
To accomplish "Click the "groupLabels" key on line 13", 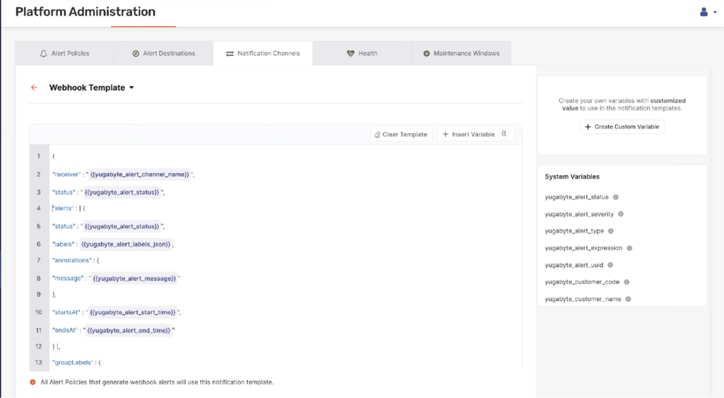I will (x=73, y=363).
